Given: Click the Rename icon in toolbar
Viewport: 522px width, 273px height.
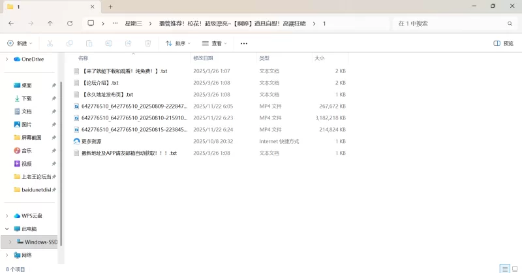Looking at the screenshot, I should (x=109, y=44).
